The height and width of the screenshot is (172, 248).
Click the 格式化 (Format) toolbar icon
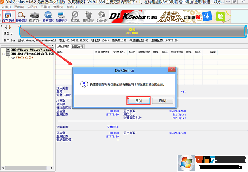[x=75, y=16]
